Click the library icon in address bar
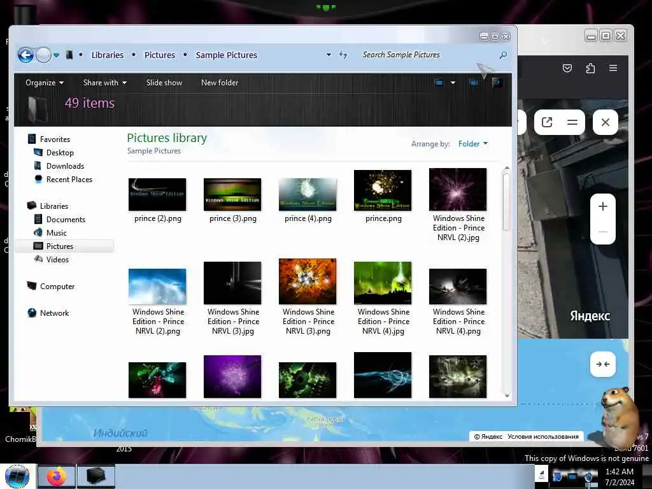The height and width of the screenshot is (489, 652). 69,55
